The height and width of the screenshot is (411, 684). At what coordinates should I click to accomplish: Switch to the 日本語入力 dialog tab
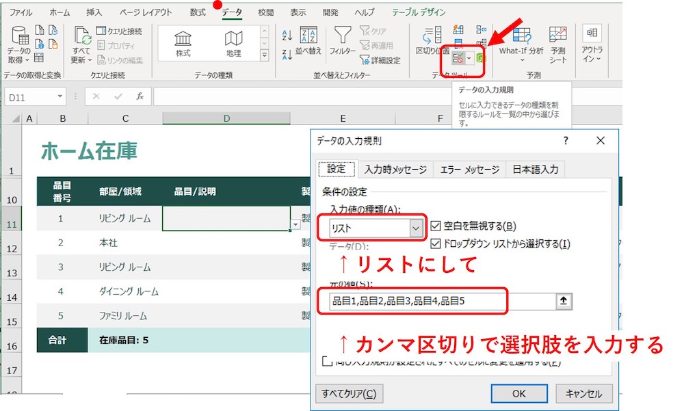[x=536, y=170]
